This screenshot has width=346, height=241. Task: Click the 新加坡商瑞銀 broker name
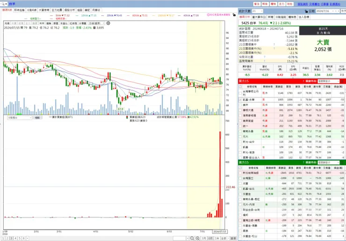(250, 173)
